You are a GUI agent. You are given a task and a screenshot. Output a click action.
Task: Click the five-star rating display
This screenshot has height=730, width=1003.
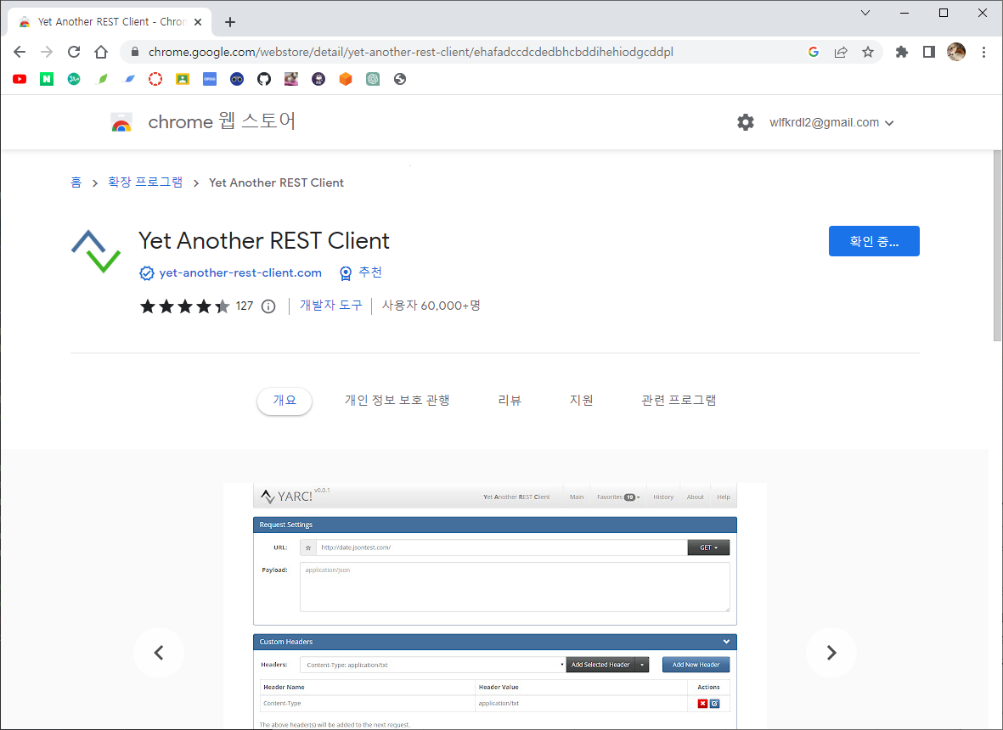pyautogui.click(x=185, y=306)
